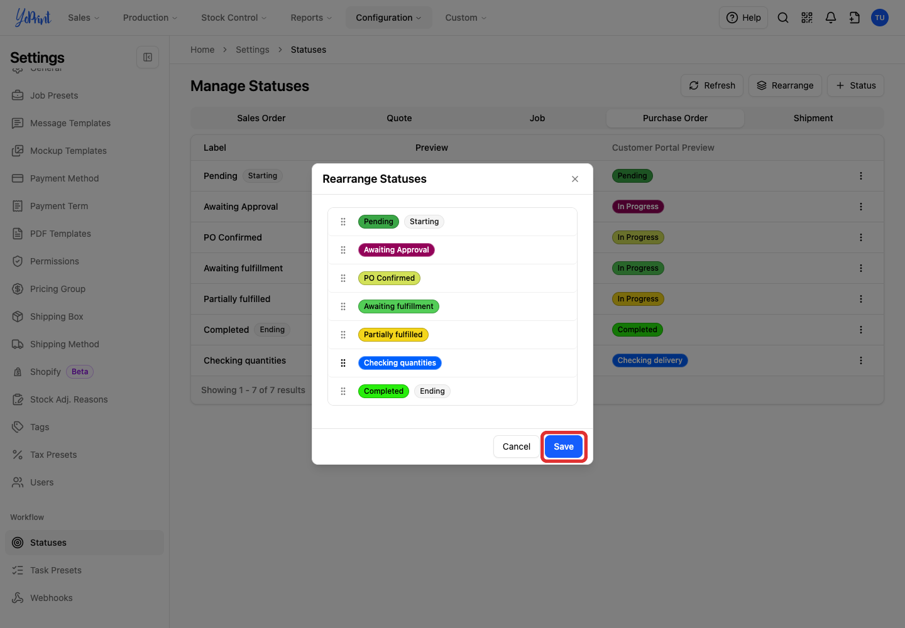This screenshot has height=628, width=905.
Task: Click the drag handle for Checking quantities
Action: (343, 363)
